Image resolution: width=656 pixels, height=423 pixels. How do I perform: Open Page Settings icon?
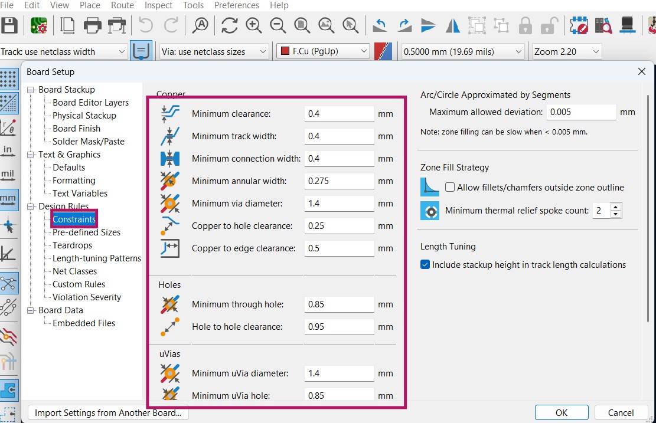(67, 26)
